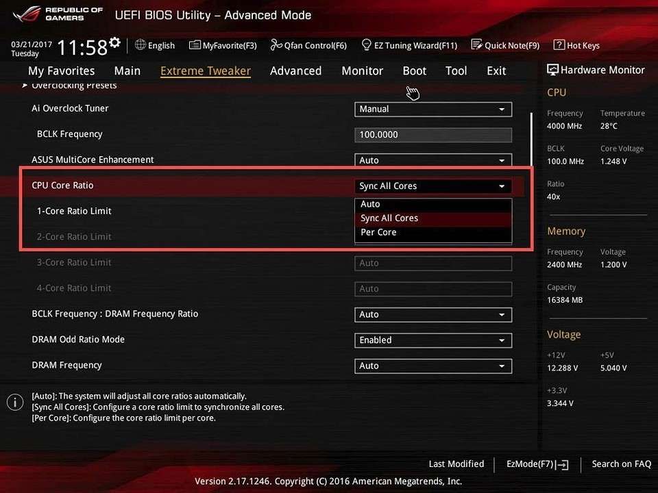This screenshot has height=493, width=658.
Task: Show Hot Keys help icon
Action: point(559,45)
